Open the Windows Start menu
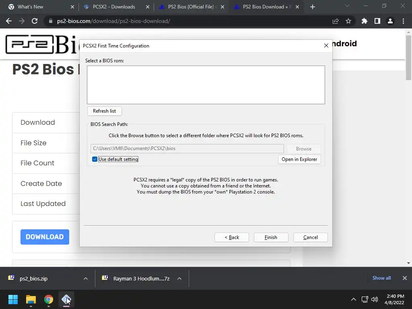The height and width of the screenshot is (309, 412). (13, 299)
